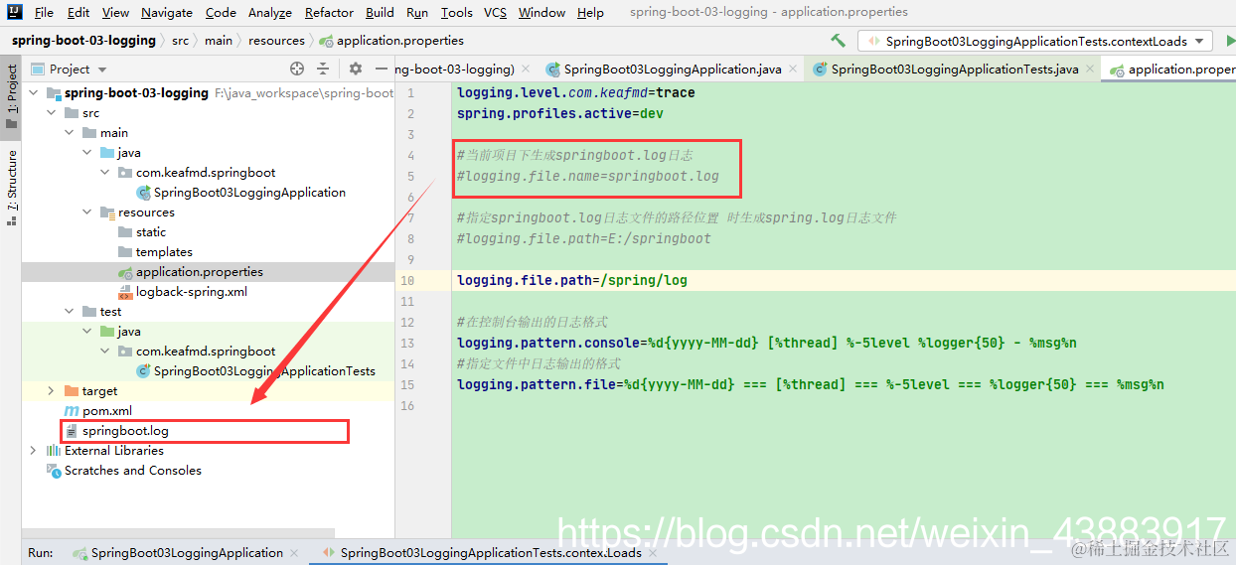The width and height of the screenshot is (1236, 565).
Task: Open the 1: Project side tool tab
Action: (x=12, y=97)
